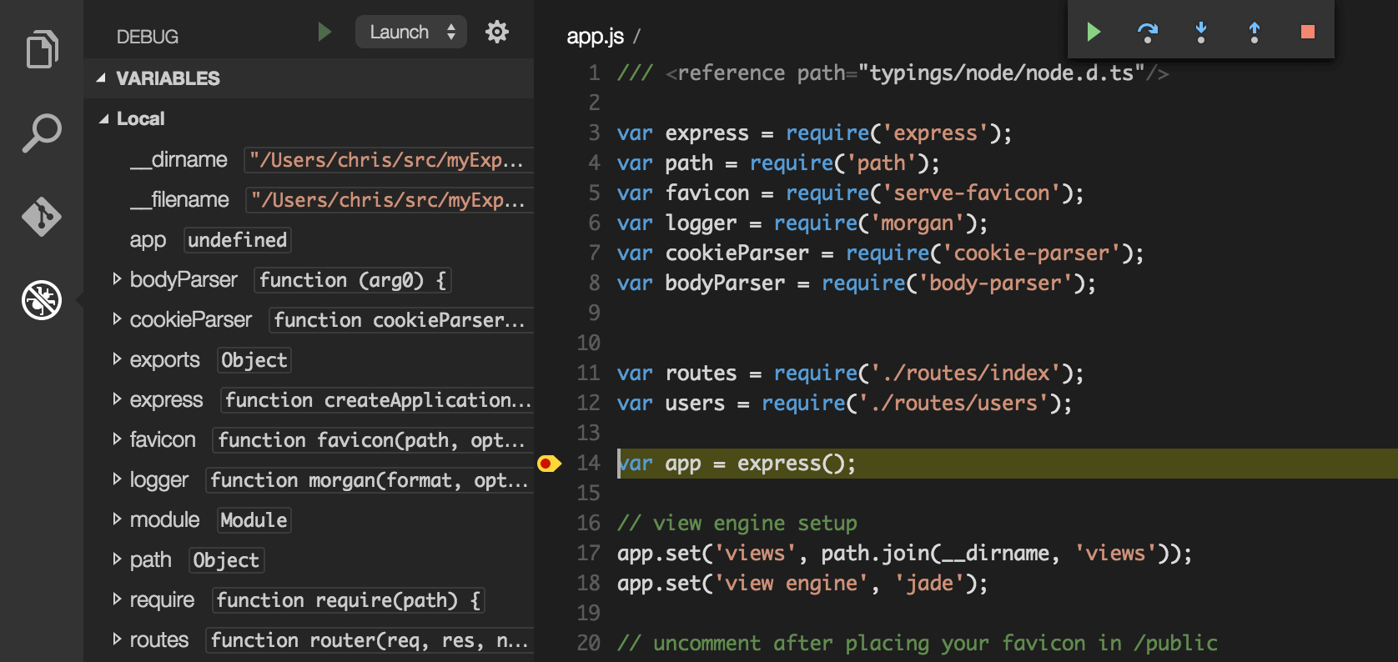Click line number 16 in the gutter
The image size is (1398, 662).
coord(589,524)
